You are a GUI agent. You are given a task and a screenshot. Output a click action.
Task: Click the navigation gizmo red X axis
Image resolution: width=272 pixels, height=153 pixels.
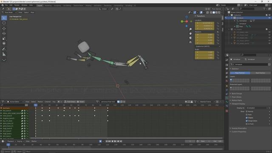pos(187,21)
